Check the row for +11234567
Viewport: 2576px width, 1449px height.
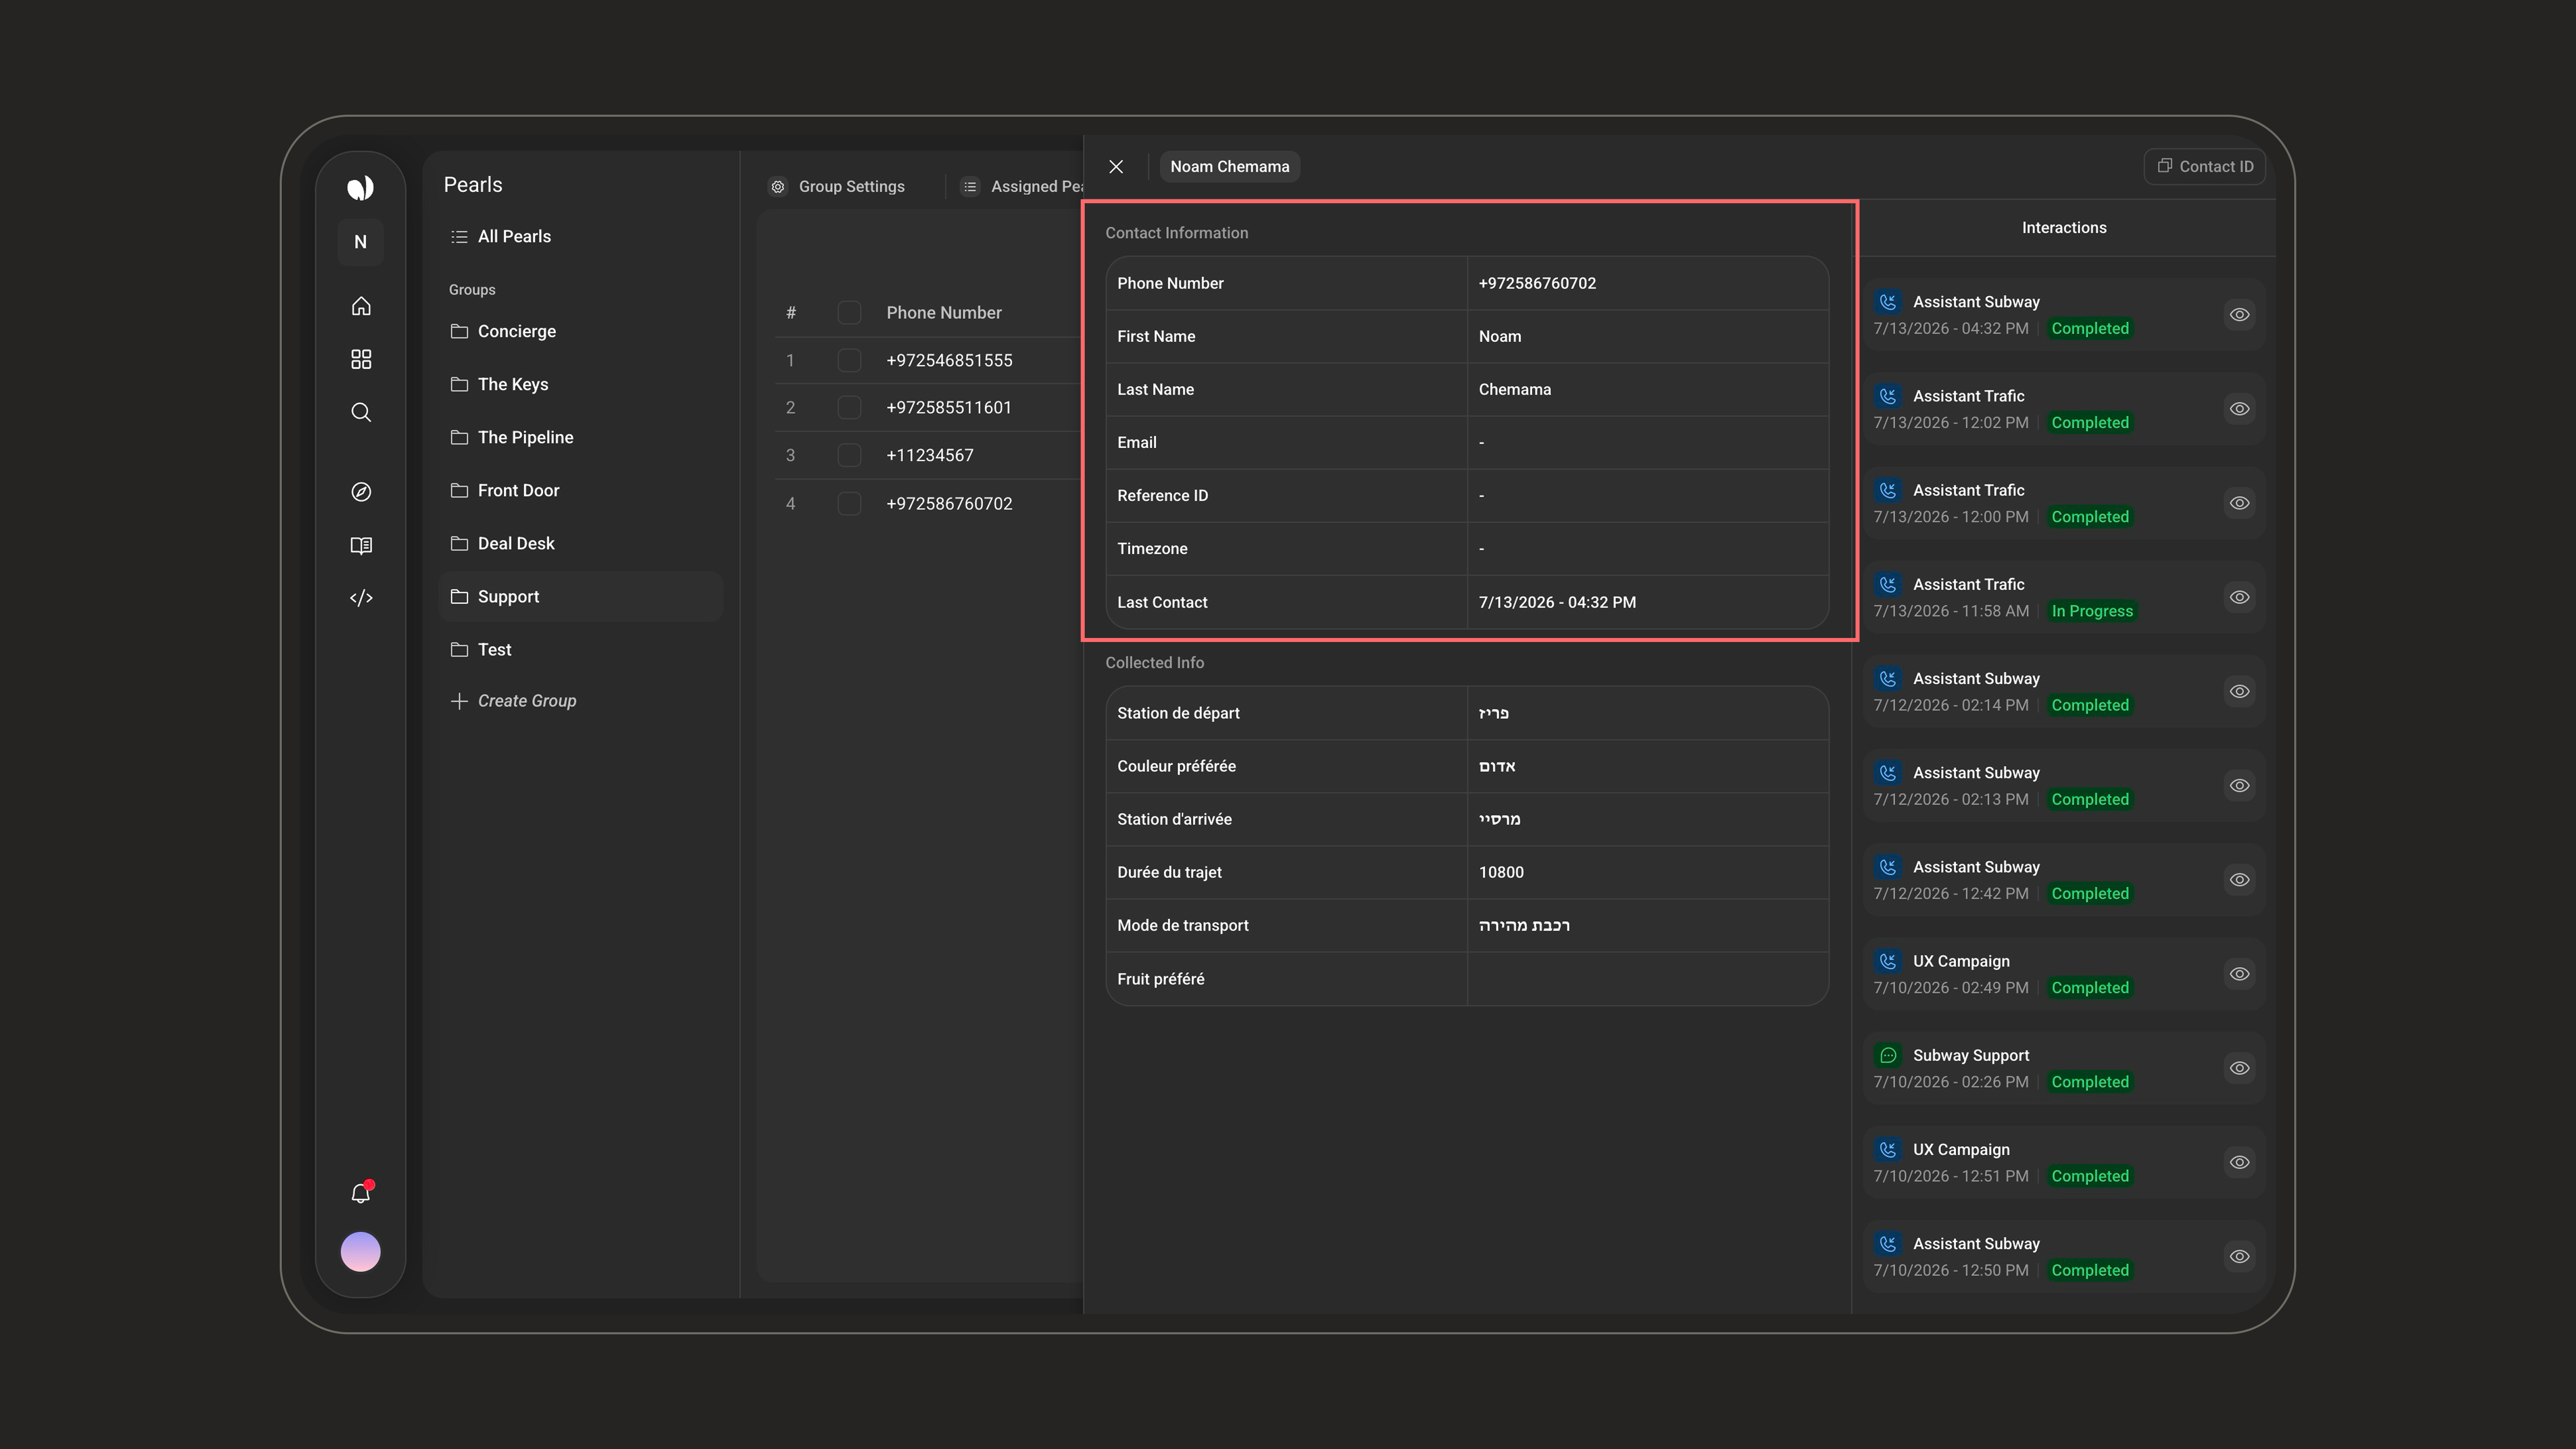[x=849, y=456]
